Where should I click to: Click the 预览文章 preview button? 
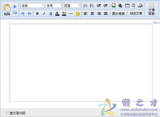(136, 14)
